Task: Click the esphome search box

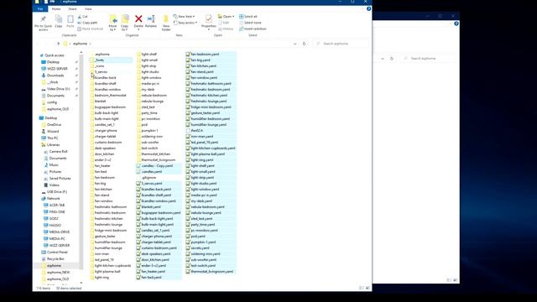Action: tap(341, 44)
